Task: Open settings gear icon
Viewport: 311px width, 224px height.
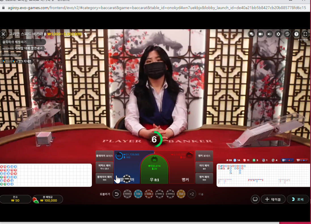Action: point(278,34)
